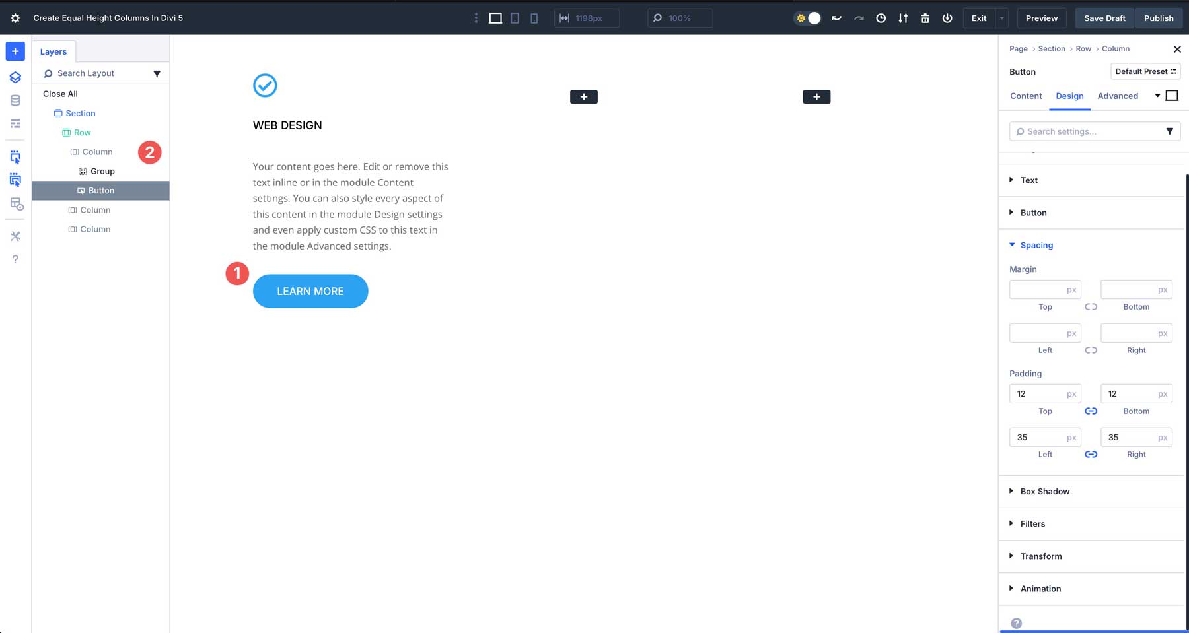The height and width of the screenshot is (633, 1189).
Task: Switch to phone view icon
Action: coord(534,18)
